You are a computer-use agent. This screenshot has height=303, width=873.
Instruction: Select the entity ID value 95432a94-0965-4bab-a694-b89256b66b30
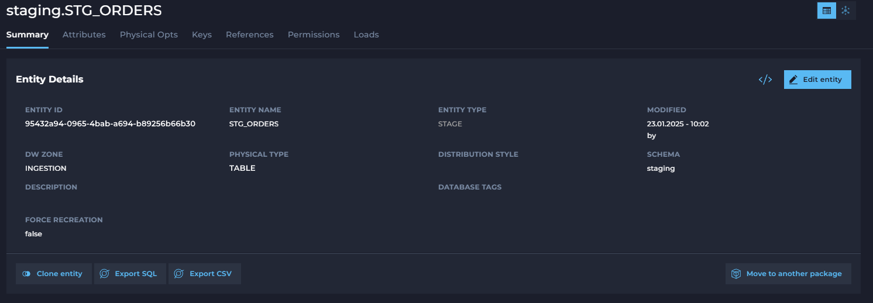pos(110,123)
